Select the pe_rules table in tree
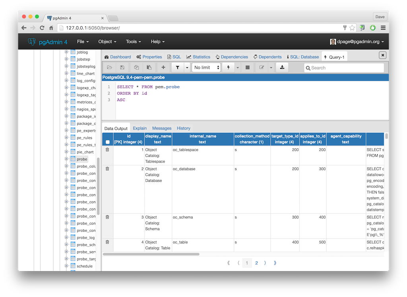The height and width of the screenshot is (297, 407). (x=84, y=138)
